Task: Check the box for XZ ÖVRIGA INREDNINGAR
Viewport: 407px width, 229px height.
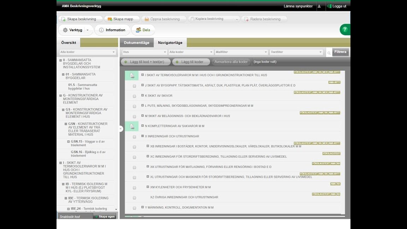Action: (135, 198)
